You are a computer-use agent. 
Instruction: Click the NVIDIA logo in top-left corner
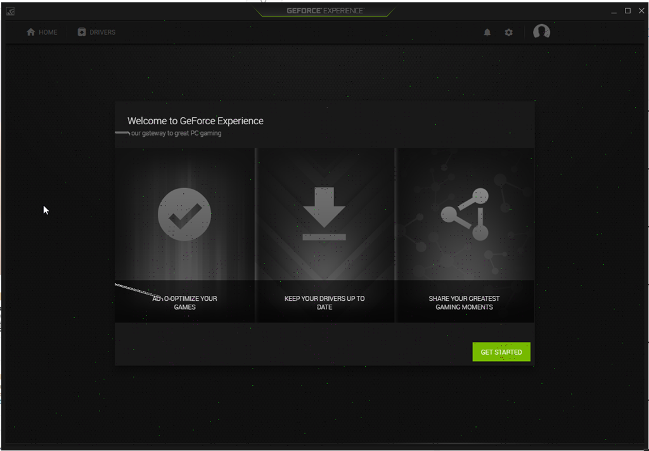(x=10, y=10)
